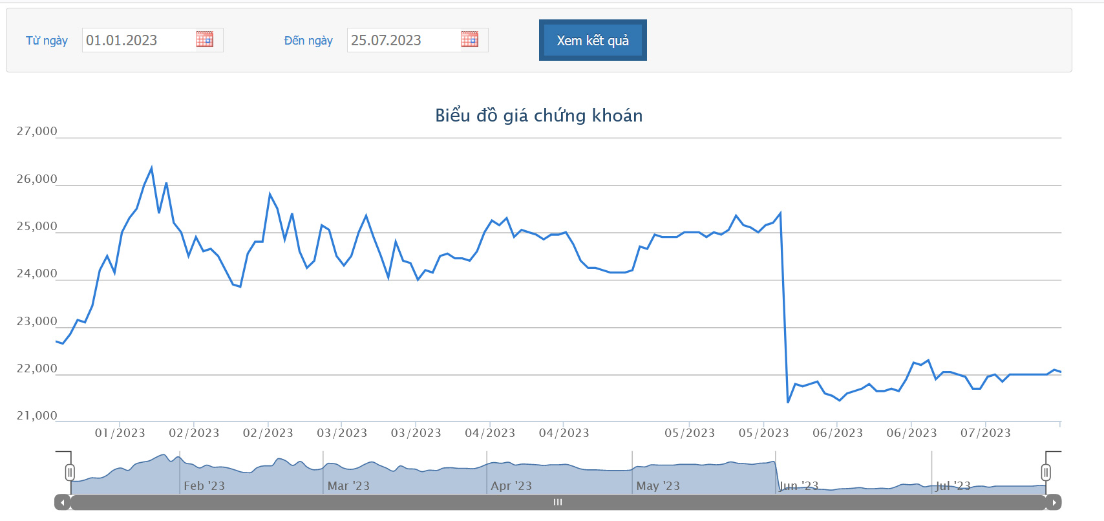Select Feb '23 in the navigator timeline
This screenshot has height=521, width=1104.
(204, 486)
